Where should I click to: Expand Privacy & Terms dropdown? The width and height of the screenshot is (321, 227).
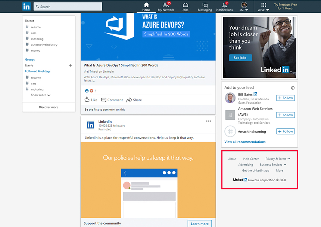[x=278, y=159]
